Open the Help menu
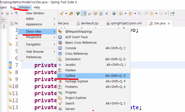The image size is (185, 112). click(37, 7)
